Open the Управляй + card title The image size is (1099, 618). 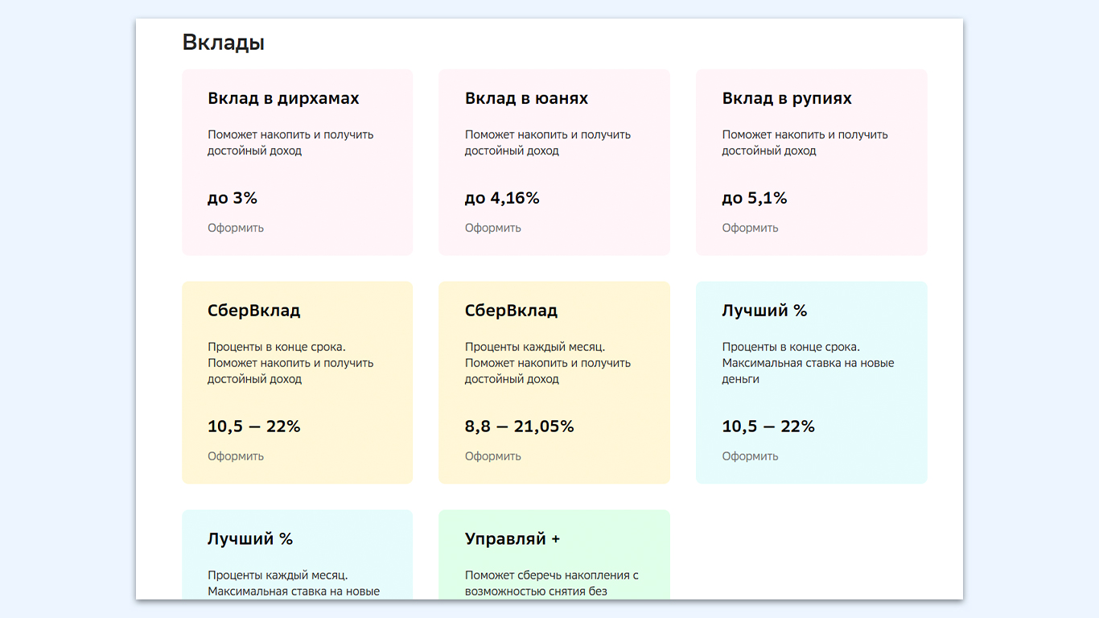[512, 539]
